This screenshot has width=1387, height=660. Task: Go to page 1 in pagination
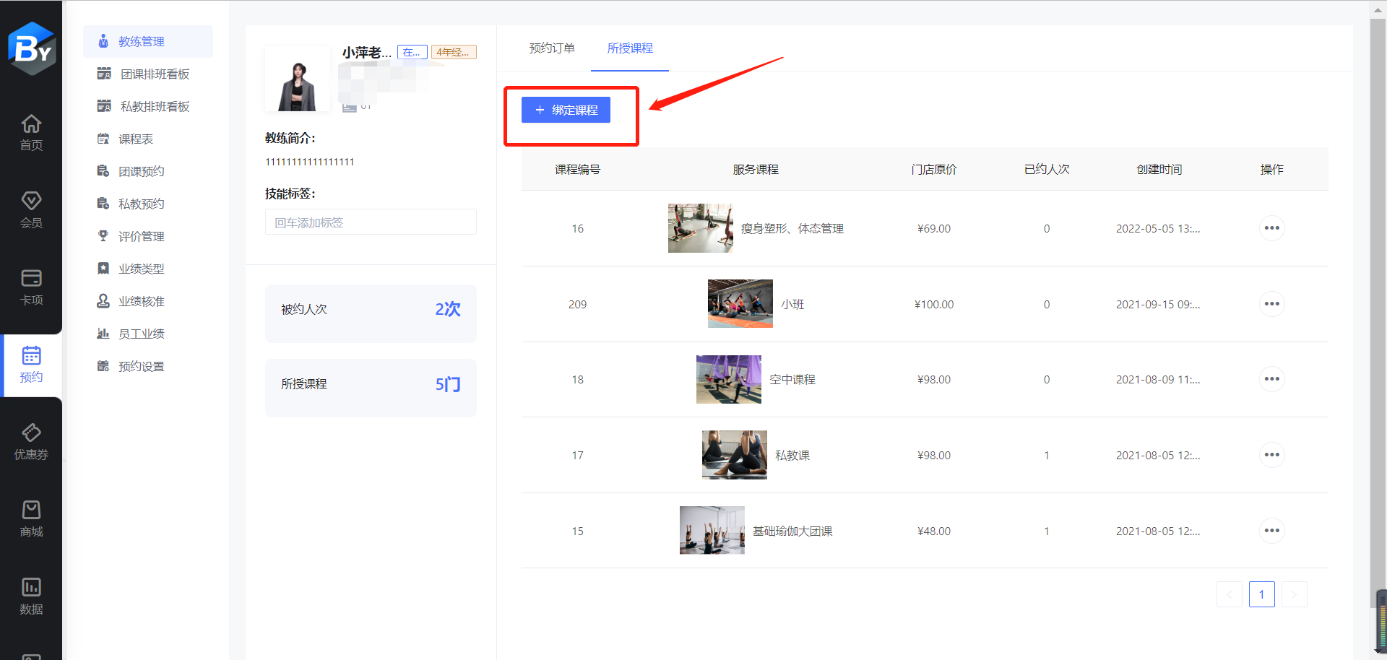[1261, 594]
